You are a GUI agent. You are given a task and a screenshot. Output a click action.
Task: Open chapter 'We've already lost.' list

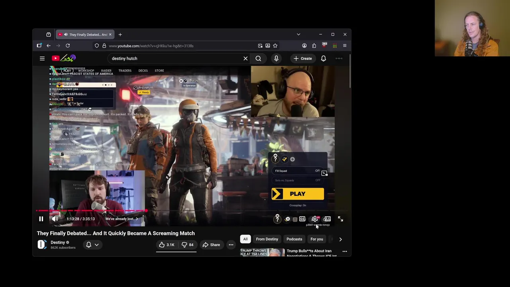121,219
